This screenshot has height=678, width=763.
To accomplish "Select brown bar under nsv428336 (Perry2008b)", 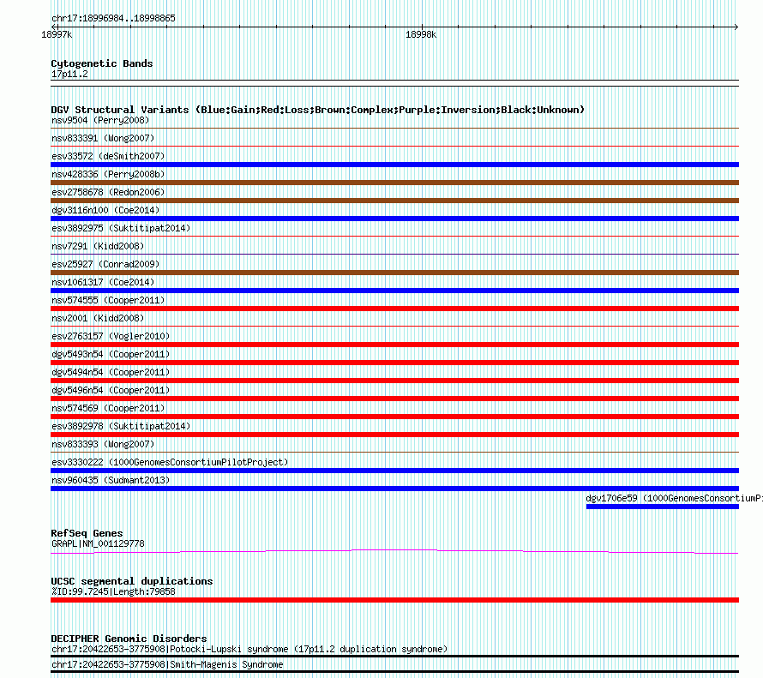I will 394,183.
